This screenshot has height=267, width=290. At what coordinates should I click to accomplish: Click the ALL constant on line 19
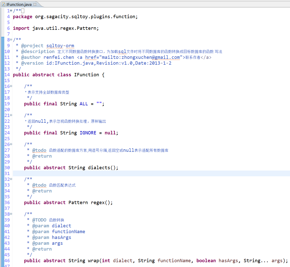coord(84,104)
